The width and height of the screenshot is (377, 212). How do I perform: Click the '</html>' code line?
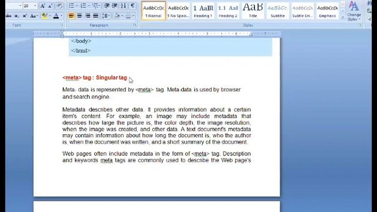[81, 51]
